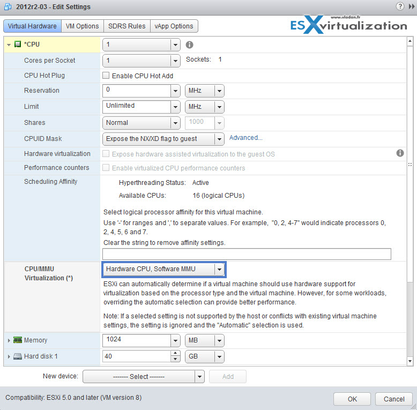Click the disabled Add button

[228, 376]
